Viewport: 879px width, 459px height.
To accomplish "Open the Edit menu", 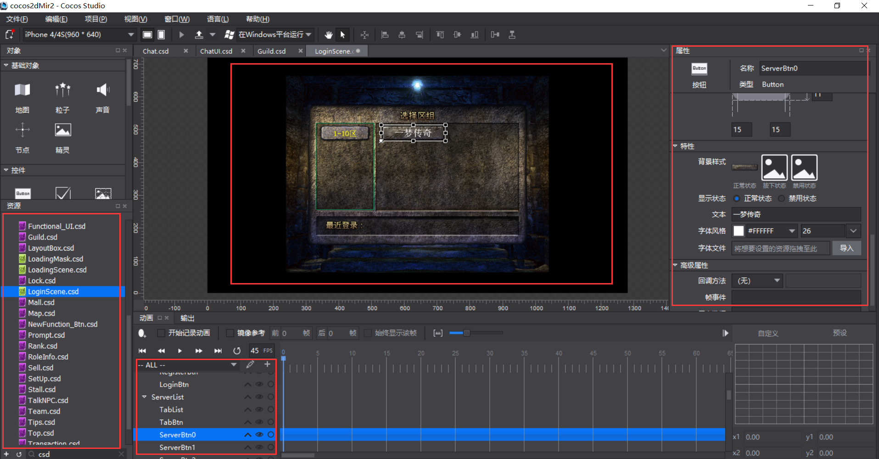I will 56,19.
